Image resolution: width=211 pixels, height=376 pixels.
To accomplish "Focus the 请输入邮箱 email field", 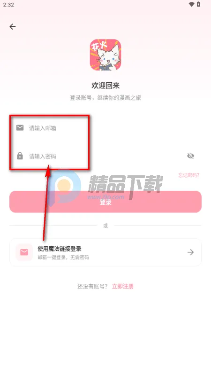I will [105, 128].
